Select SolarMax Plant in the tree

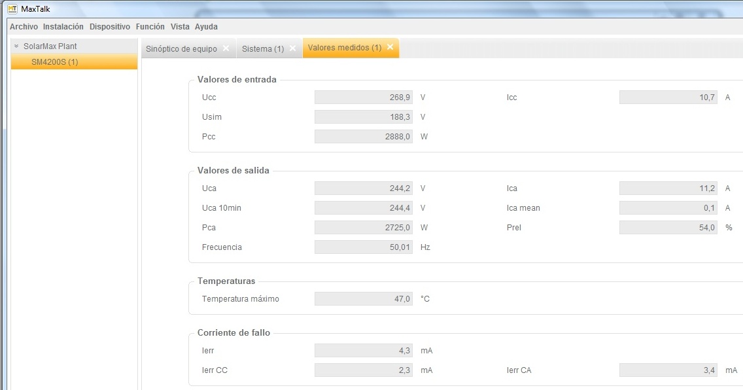coord(50,46)
